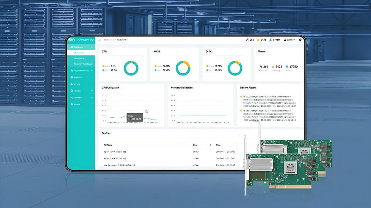
Task: Click the critical alarms flame icon in header
Action: tap(247, 39)
